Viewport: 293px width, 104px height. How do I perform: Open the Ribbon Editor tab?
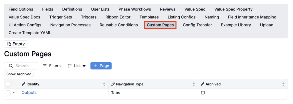pos(118,17)
